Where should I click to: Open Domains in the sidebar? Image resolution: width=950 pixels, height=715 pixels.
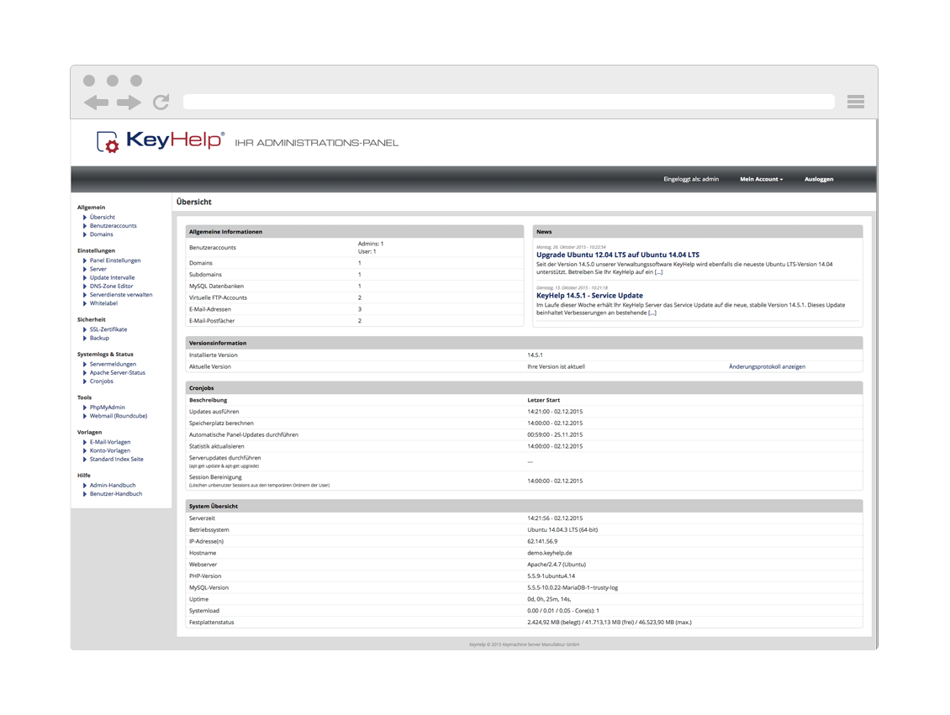point(101,234)
